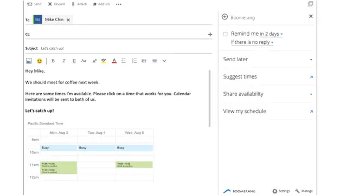Viewport: 347px width, 195px height.
Task: Open more actions ellipsis menu
Action: click(x=119, y=4)
